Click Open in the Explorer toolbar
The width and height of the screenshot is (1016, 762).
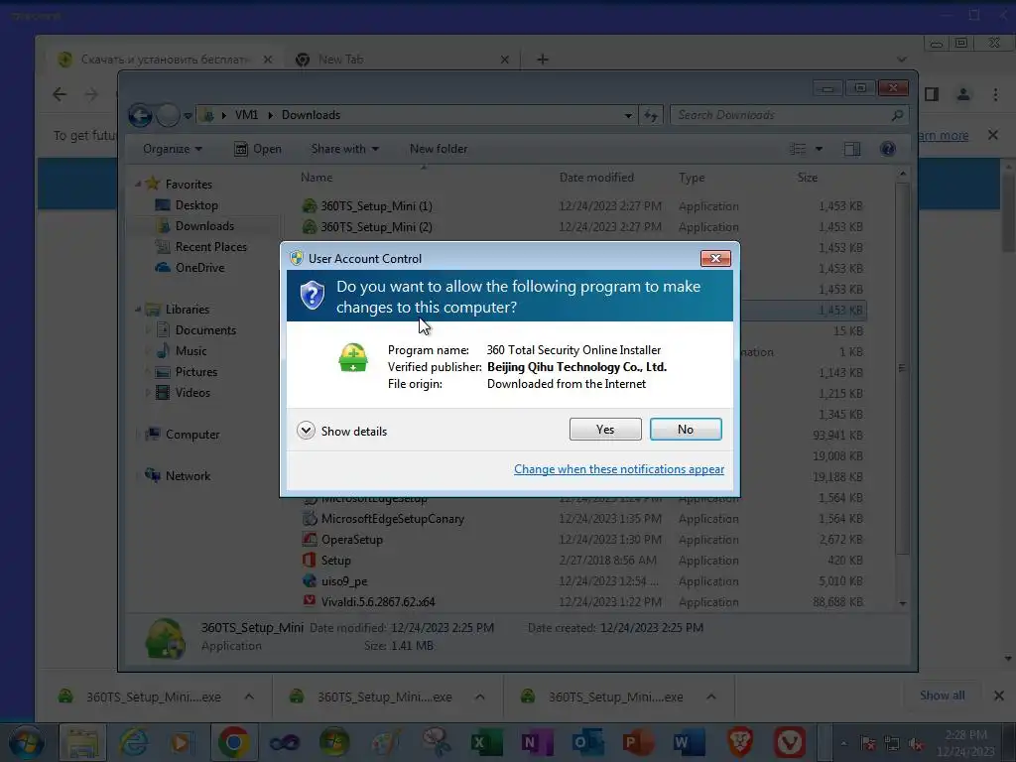(258, 149)
